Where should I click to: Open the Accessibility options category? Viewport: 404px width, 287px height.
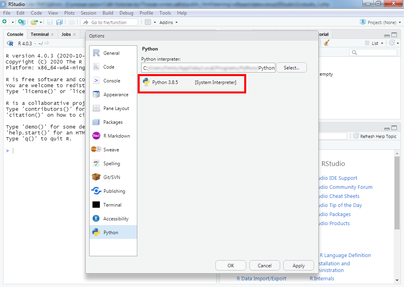click(116, 219)
